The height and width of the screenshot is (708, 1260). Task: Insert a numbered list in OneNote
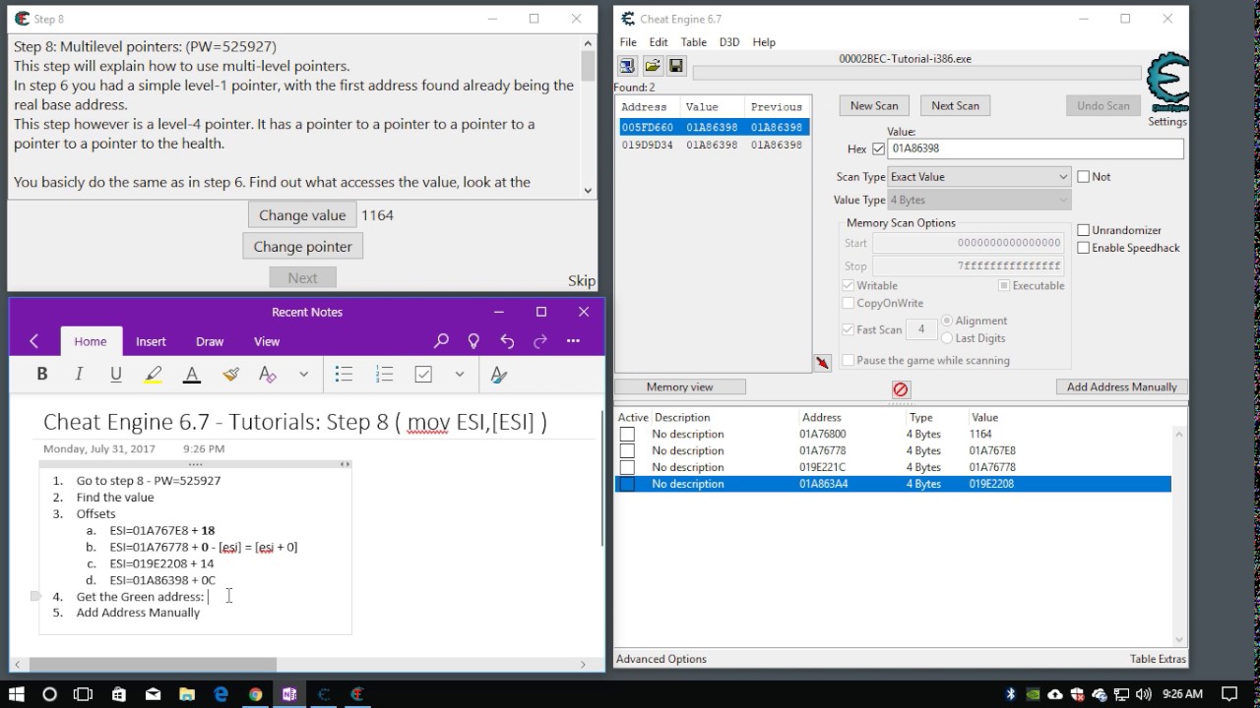384,374
